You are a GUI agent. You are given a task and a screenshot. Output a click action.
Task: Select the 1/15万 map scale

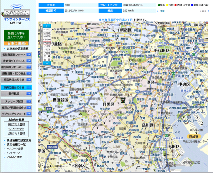[47, 46]
